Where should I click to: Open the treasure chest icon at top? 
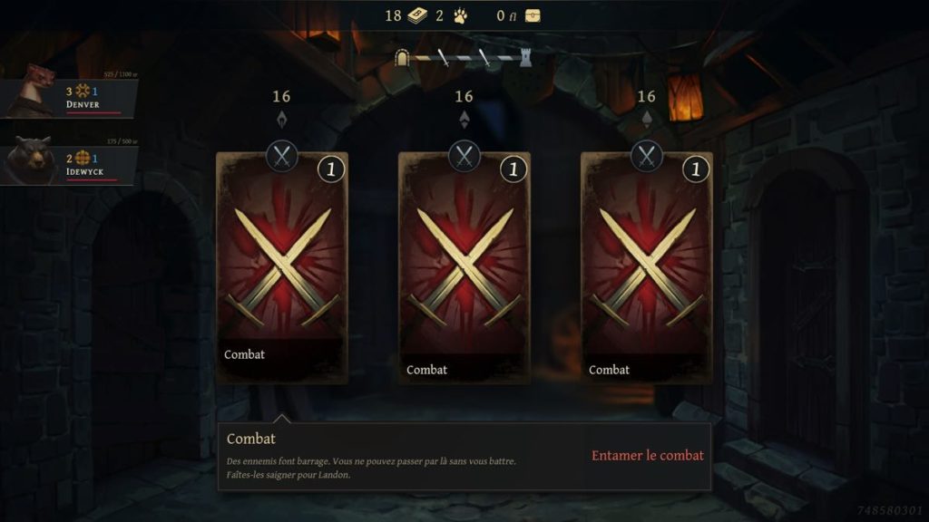[533, 15]
